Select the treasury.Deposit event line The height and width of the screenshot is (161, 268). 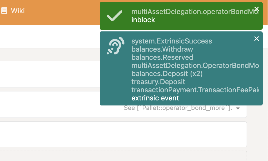[158, 82]
